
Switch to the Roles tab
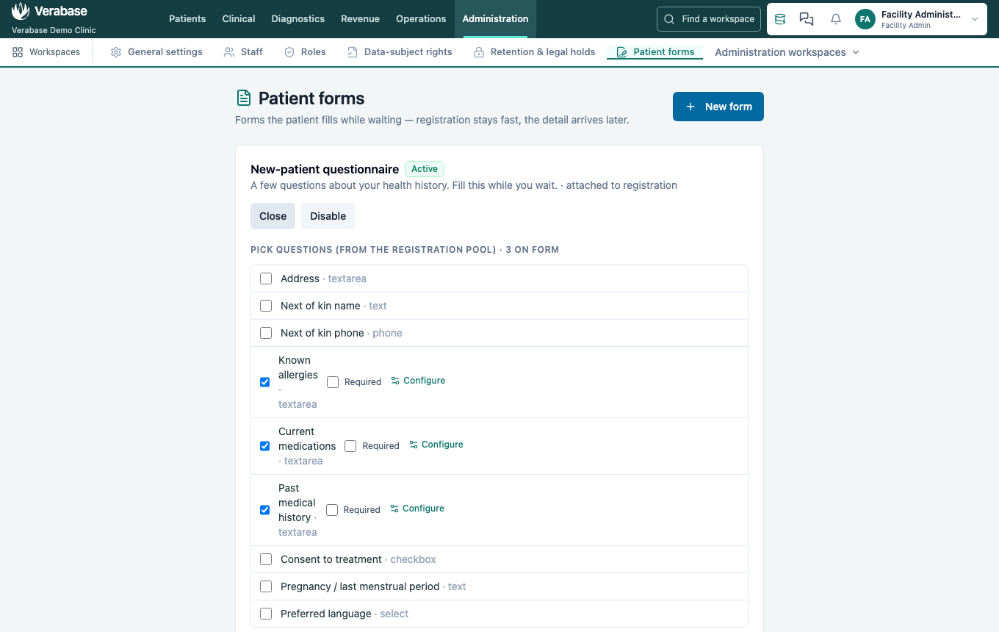[305, 52]
